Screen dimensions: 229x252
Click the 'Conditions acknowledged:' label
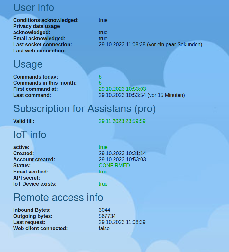pos(46,20)
